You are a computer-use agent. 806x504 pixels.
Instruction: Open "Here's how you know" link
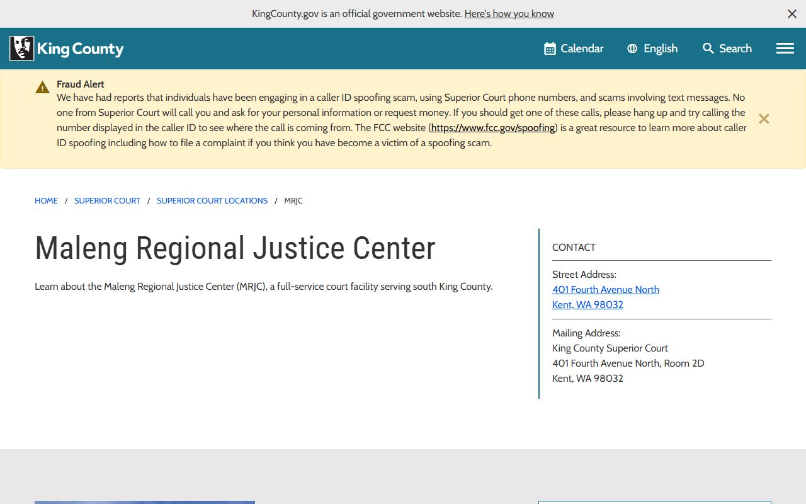coord(509,14)
